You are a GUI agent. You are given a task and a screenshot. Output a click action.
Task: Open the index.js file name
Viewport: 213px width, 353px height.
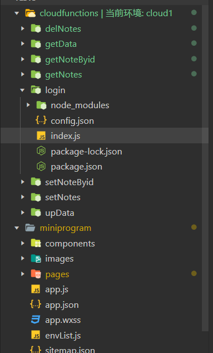point(65,136)
